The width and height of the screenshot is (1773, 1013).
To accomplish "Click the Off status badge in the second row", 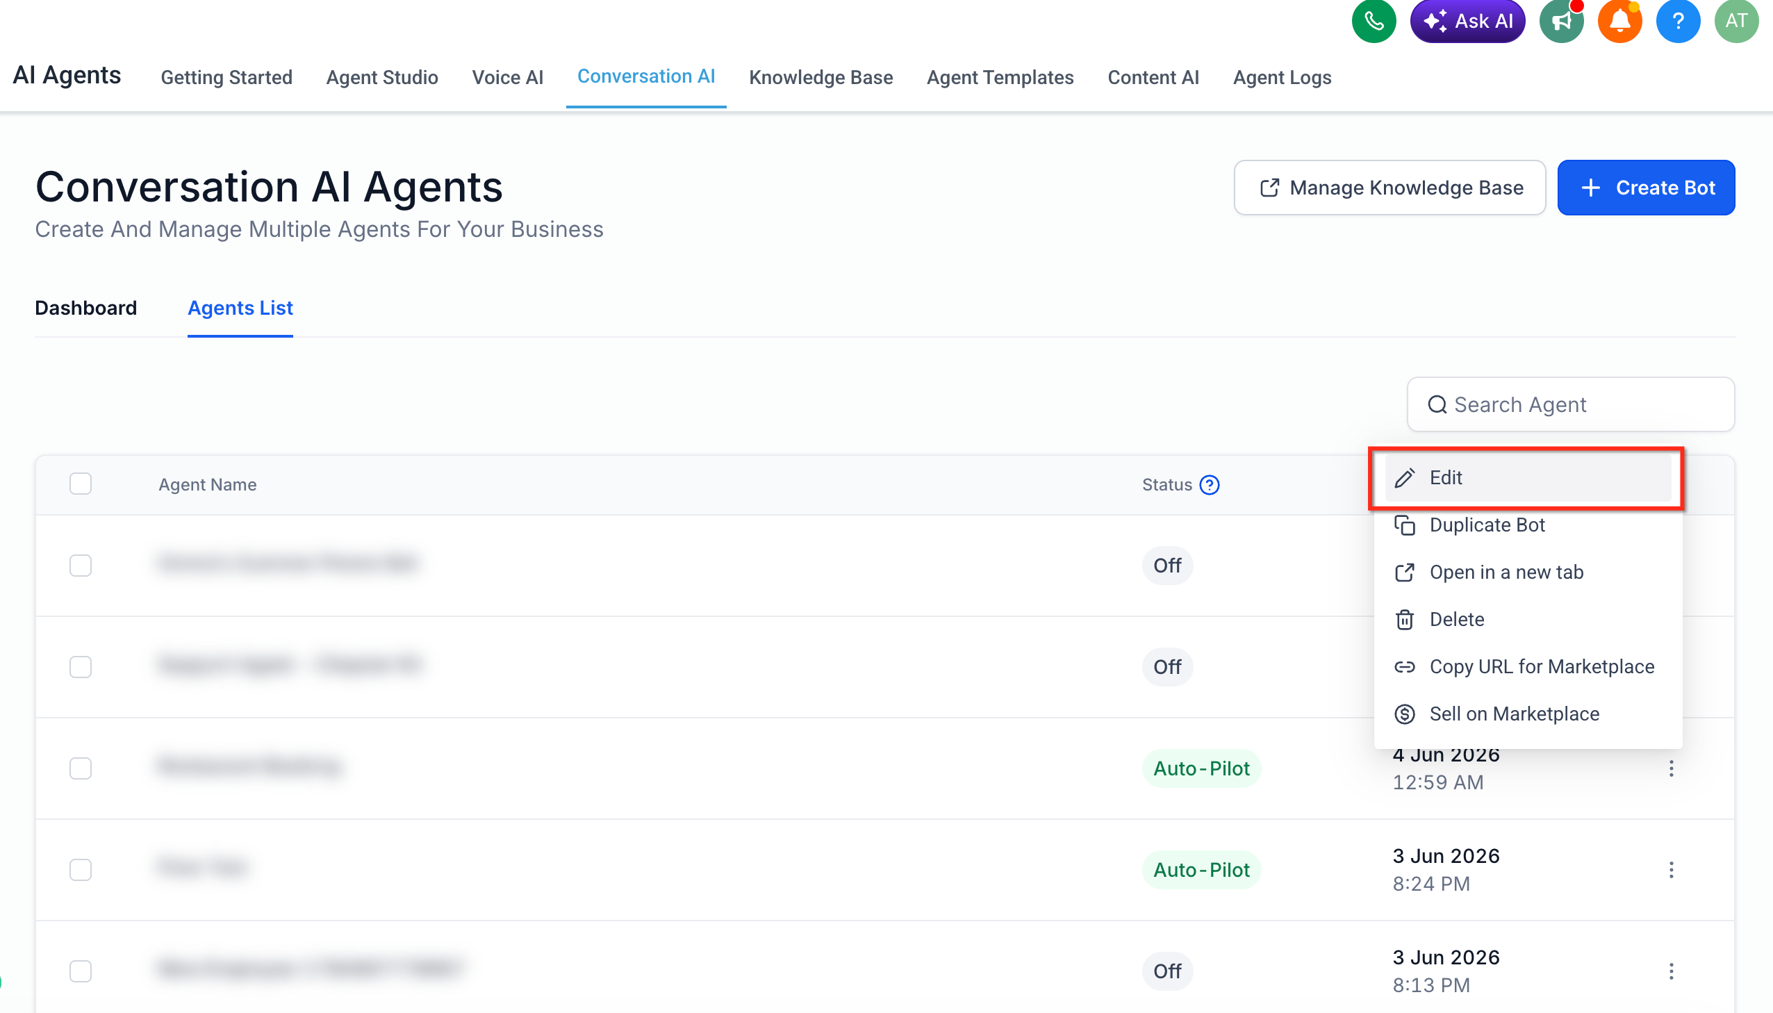I will point(1166,667).
